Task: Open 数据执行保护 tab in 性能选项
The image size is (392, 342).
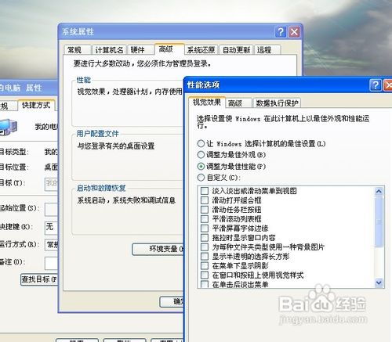Action: click(x=277, y=103)
